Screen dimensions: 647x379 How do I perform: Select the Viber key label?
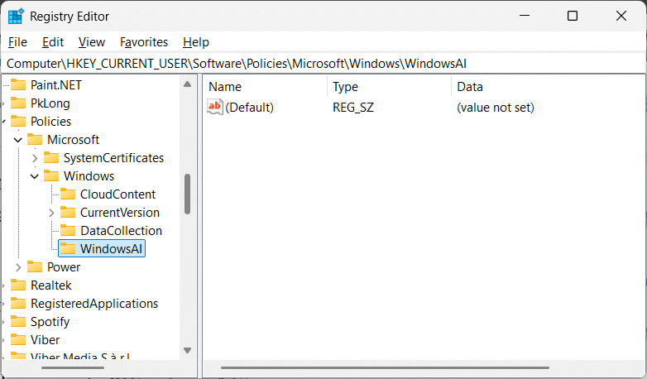[45, 339]
